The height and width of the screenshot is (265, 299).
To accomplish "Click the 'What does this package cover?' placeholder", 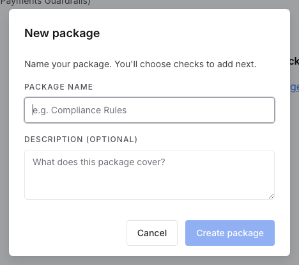I will [x=99, y=162].
